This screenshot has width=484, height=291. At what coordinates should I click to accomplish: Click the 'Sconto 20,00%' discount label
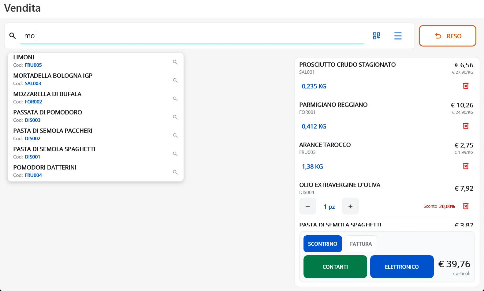coord(439,206)
